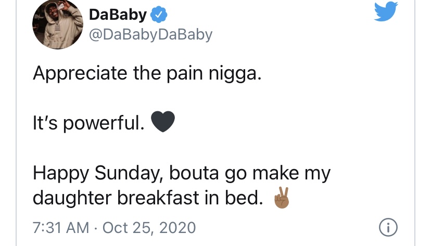The width and height of the screenshot is (431, 246).
Task: Click the word "Appreciate" in tweet
Action: (80, 73)
